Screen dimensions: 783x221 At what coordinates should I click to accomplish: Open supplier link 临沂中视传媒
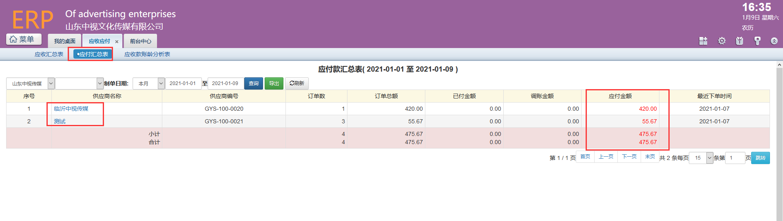tap(71, 109)
